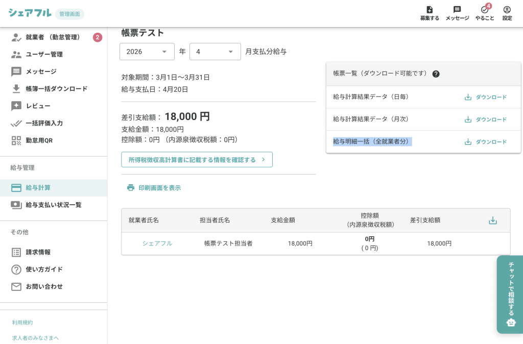Open 利用規約 link
Viewport: 523px width, 344px height.
click(22, 323)
